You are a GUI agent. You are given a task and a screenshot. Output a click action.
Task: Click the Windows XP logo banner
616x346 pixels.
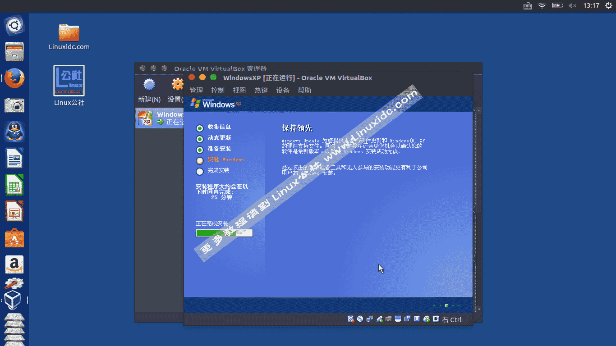(216, 104)
